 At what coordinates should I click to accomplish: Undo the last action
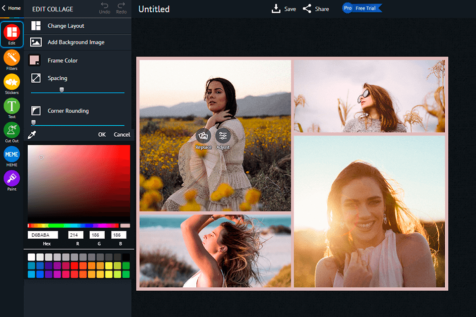point(105,8)
